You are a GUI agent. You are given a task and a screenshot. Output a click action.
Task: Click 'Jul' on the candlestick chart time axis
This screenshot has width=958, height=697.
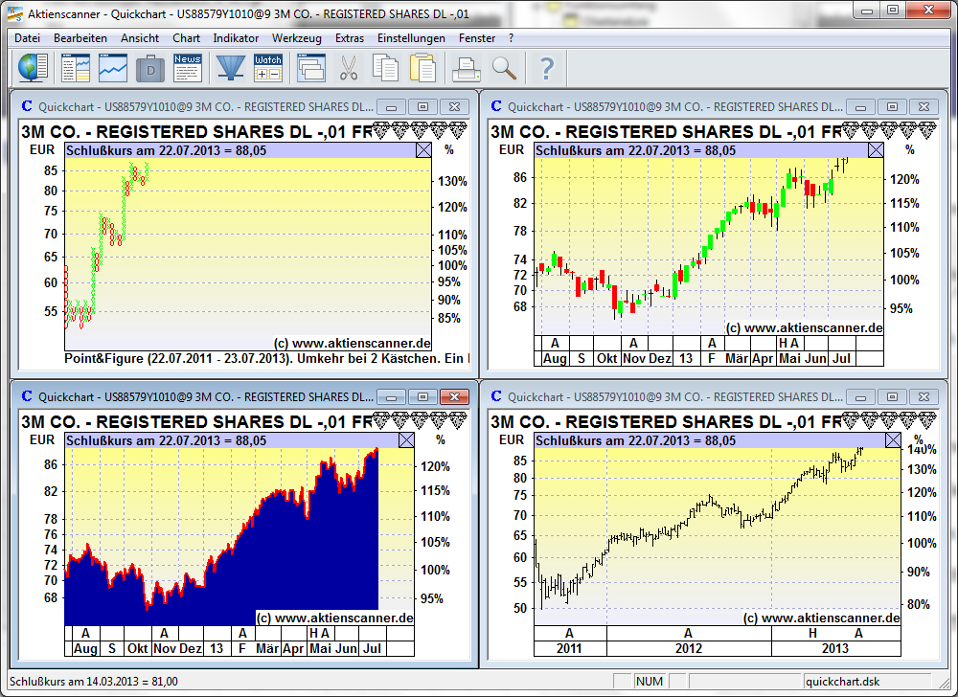tap(841, 358)
